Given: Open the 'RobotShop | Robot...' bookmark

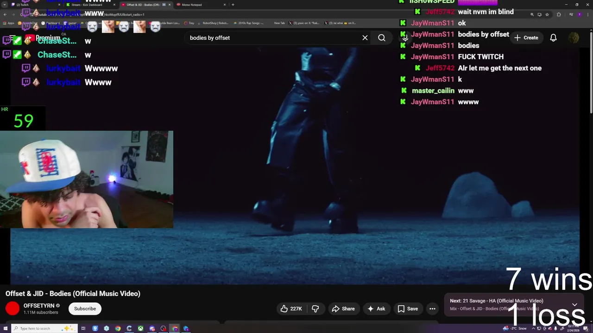Looking at the screenshot, I should [213, 23].
